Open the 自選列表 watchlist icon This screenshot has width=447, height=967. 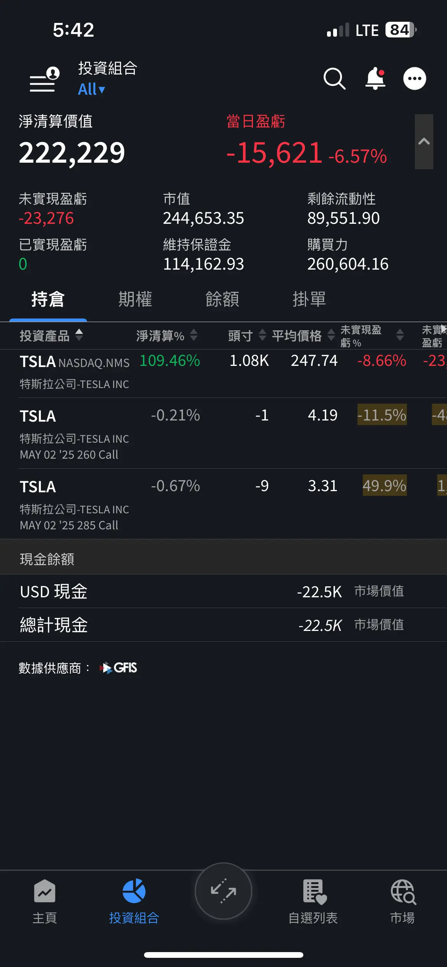(x=314, y=892)
